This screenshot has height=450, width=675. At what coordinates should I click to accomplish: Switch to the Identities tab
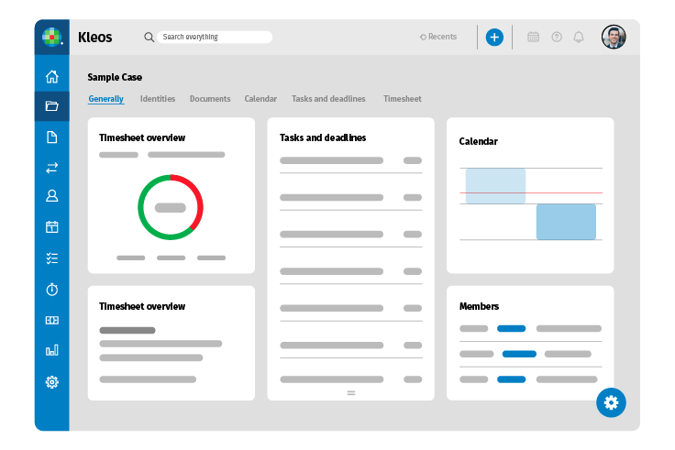click(157, 99)
